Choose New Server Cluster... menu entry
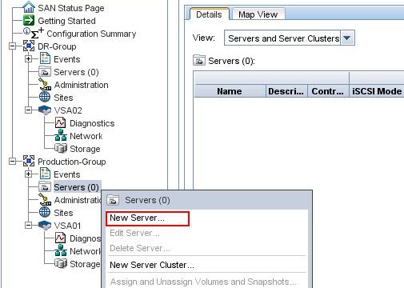 (152, 265)
